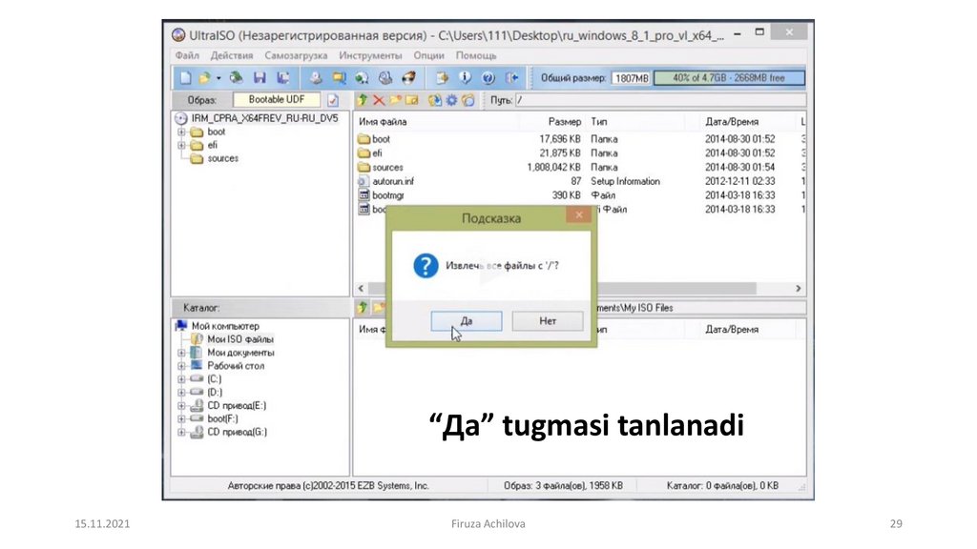The height and width of the screenshot is (549, 977).
Task: Click the Help question mark toolbar icon
Action: click(x=488, y=78)
